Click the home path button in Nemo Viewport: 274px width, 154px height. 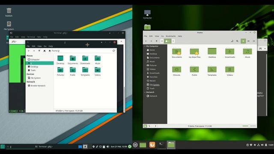tap(167, 41)
